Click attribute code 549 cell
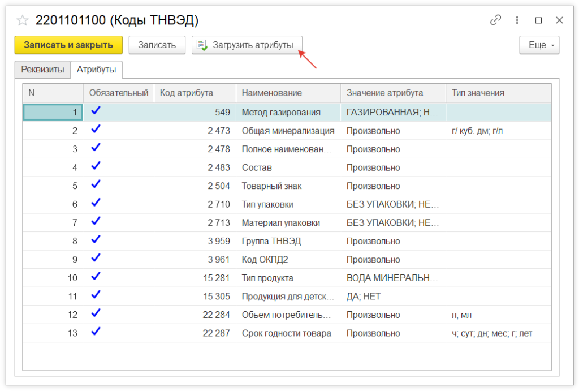The image size is (579, 391). (195, 113)
